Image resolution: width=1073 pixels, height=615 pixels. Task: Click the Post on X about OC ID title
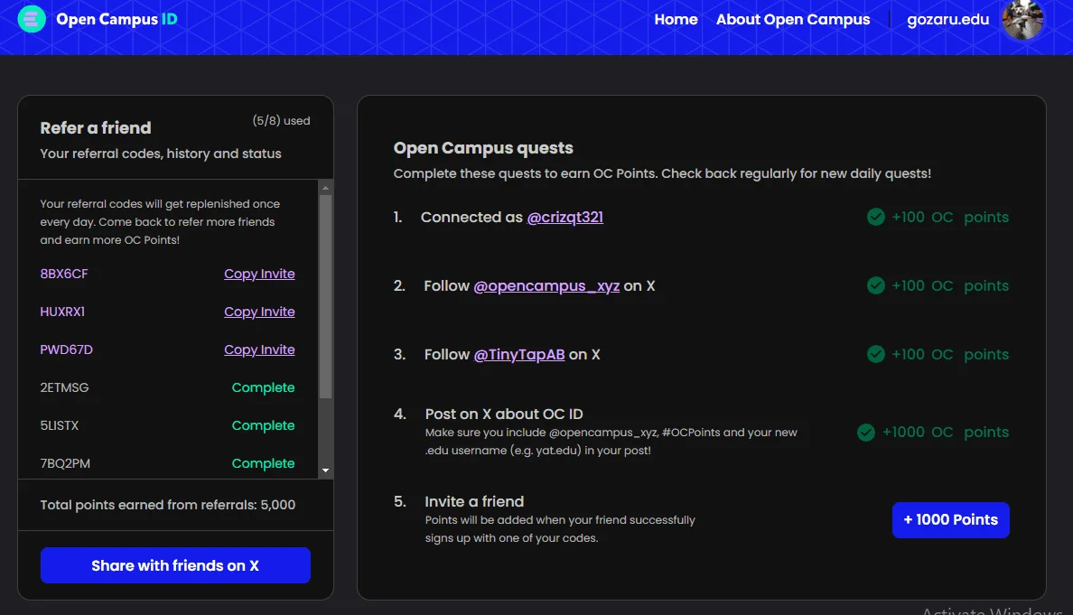[504, 414]
